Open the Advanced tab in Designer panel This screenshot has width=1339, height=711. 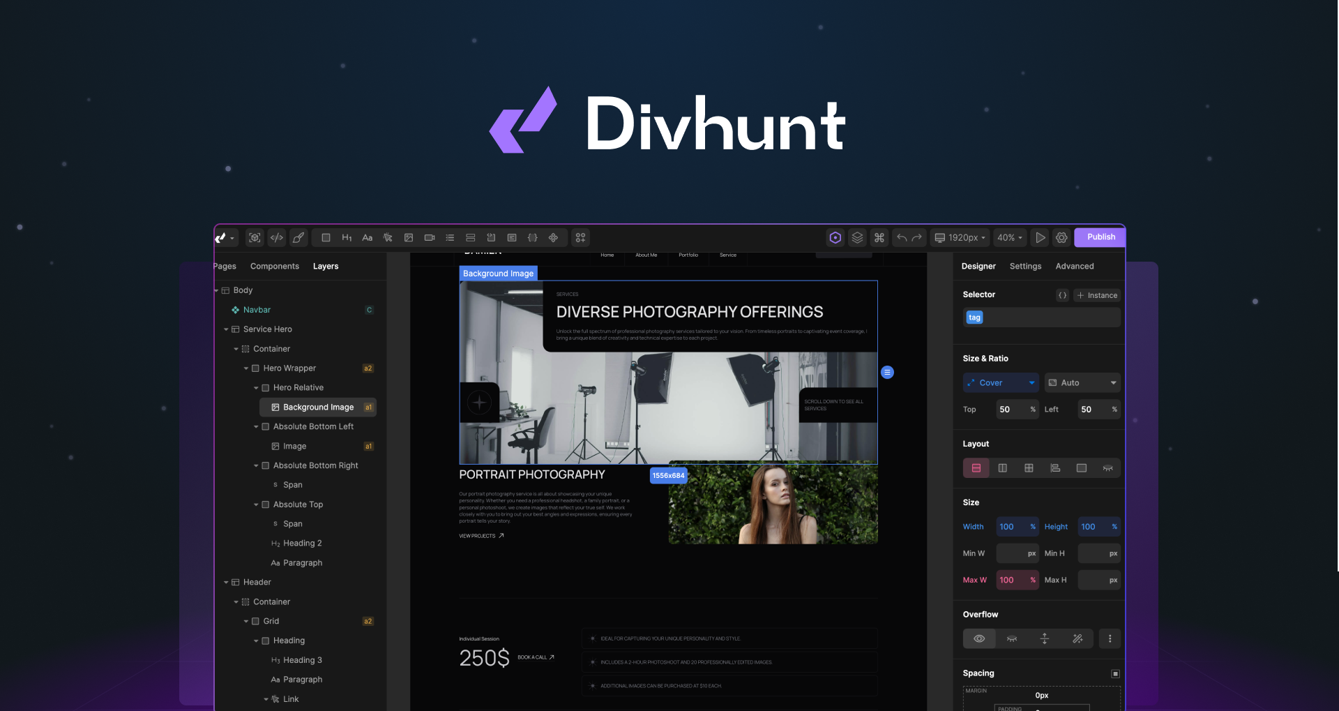pyautogui.click(x=1075, y=266)
